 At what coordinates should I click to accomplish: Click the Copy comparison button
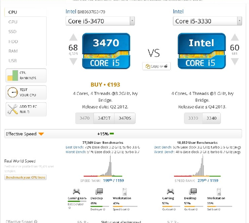coord(157,66)
